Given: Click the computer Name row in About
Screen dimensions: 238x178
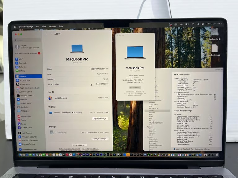Looking at the screenshot, I should tap(78, 69).
